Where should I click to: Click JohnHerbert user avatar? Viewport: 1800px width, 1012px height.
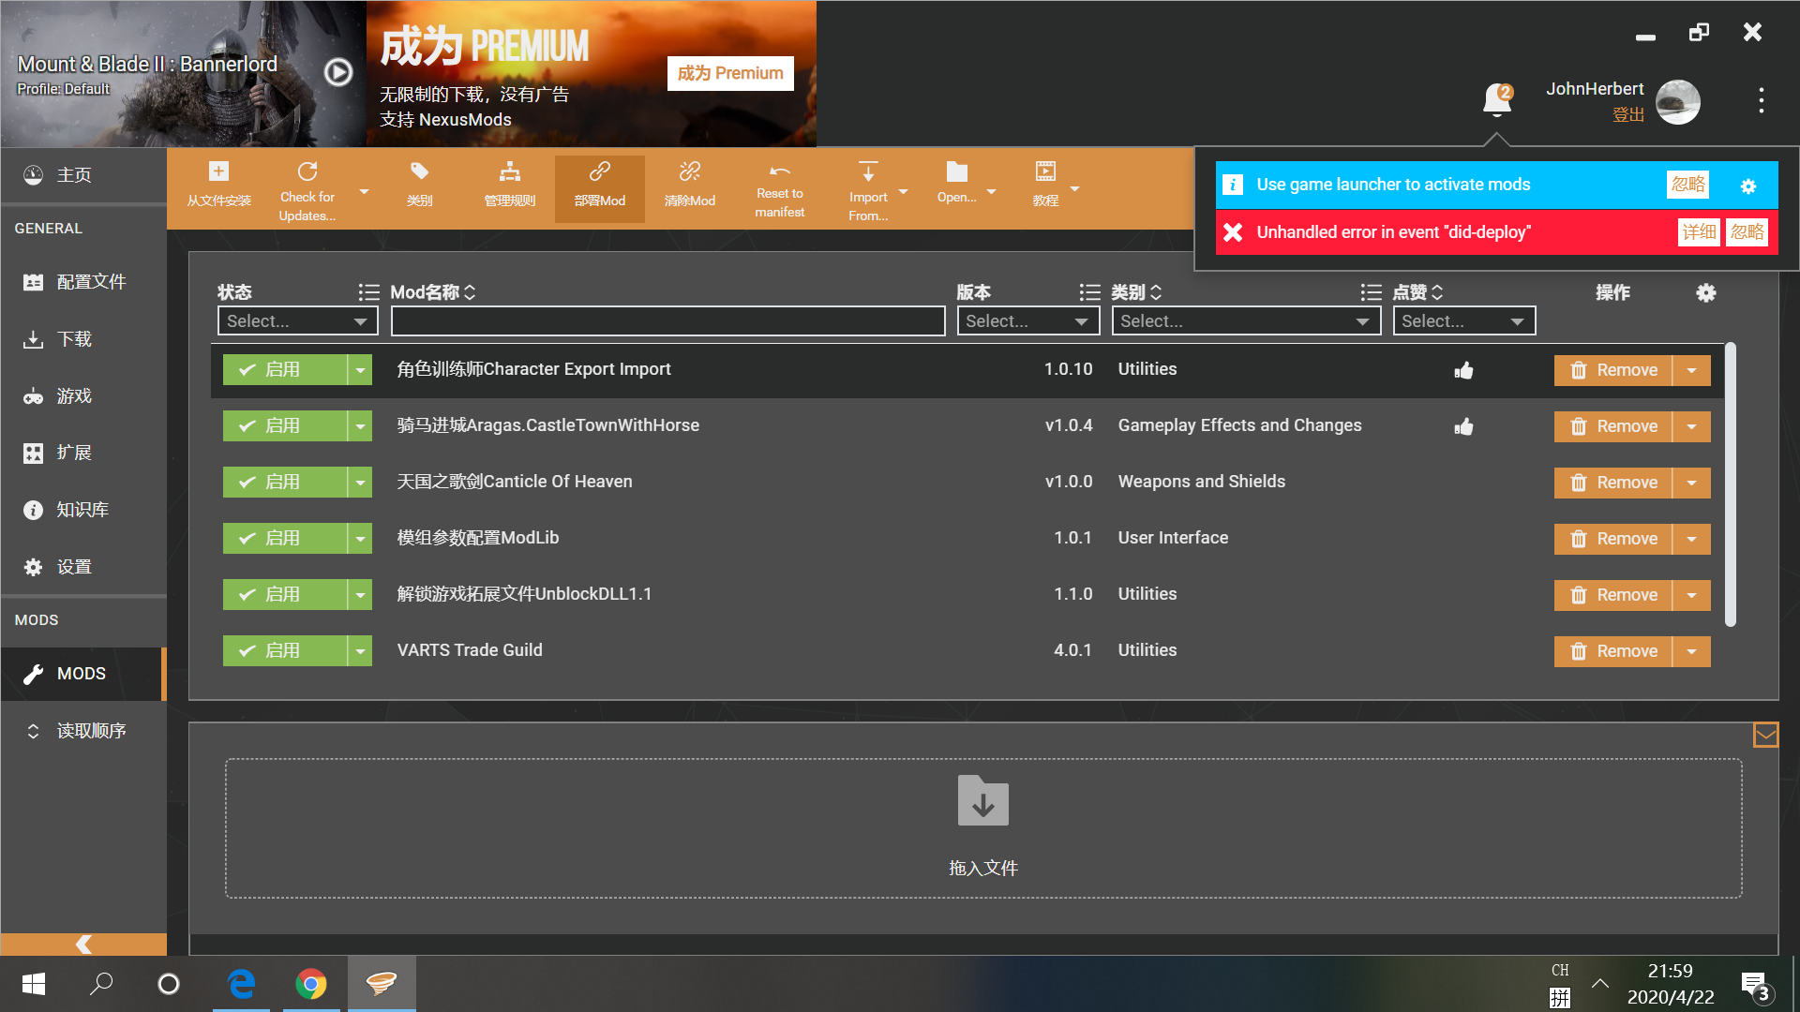coord(1677,101)
